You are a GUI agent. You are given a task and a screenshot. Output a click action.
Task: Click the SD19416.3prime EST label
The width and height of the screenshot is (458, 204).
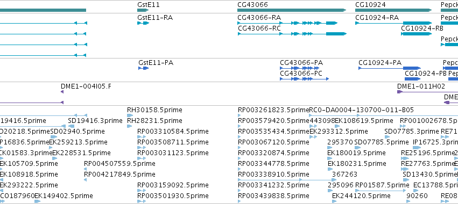pyautogui.click(x=95, y=121)
